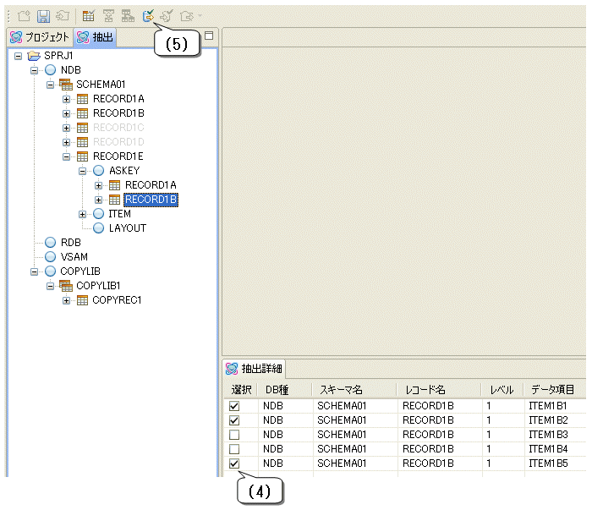Maximize the left panel using square icon

point(209,36)
